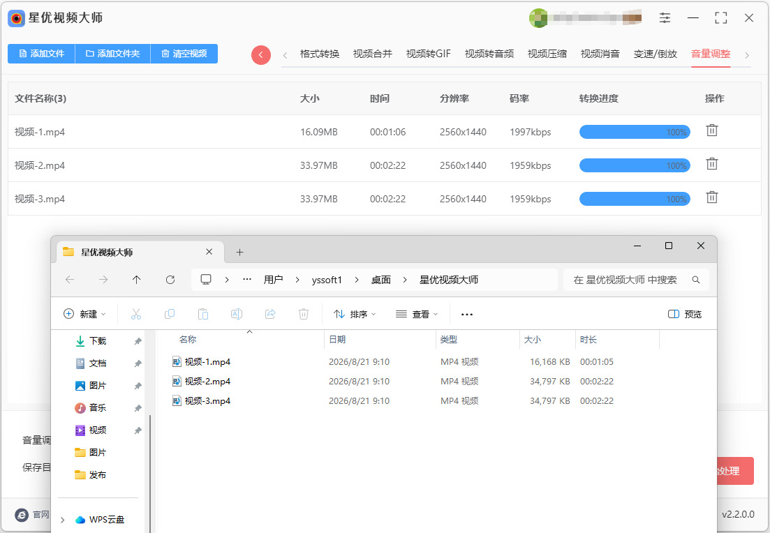
Task: Select 视频-2.mp4 in the Explorer file list
Action: tap(207, 382)
